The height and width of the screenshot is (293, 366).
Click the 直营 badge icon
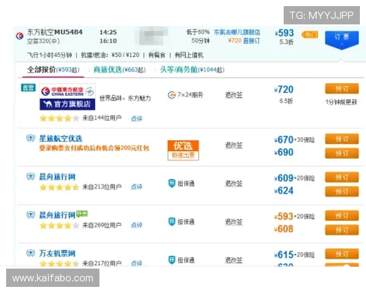pos(28,88)
